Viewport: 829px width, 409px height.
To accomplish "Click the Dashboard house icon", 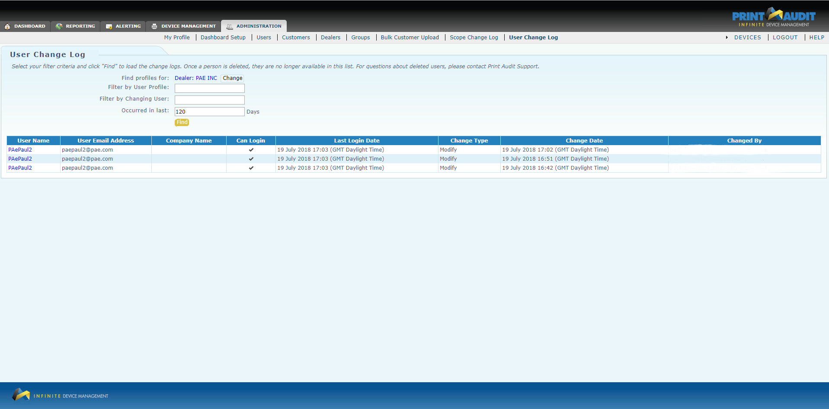I will pos(7,26).
